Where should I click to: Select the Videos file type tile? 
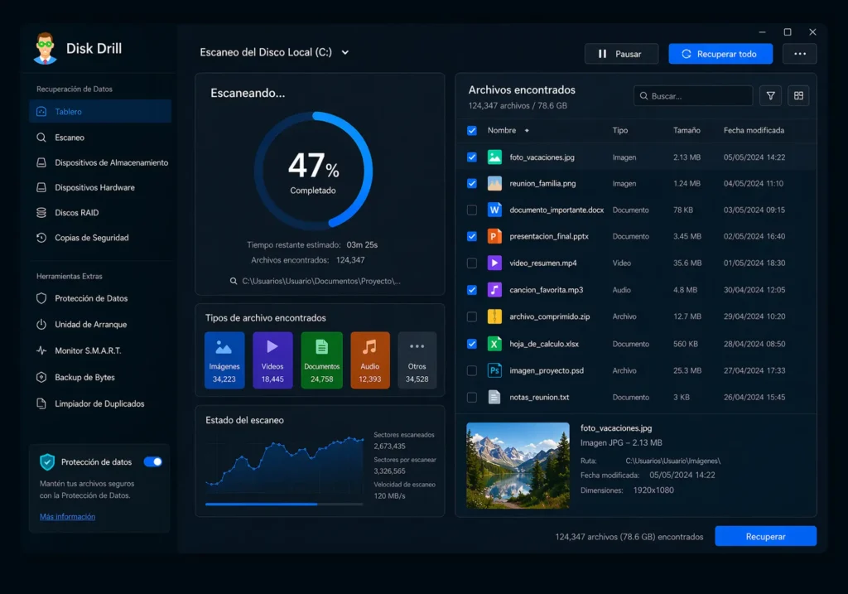tap(272, 360)
